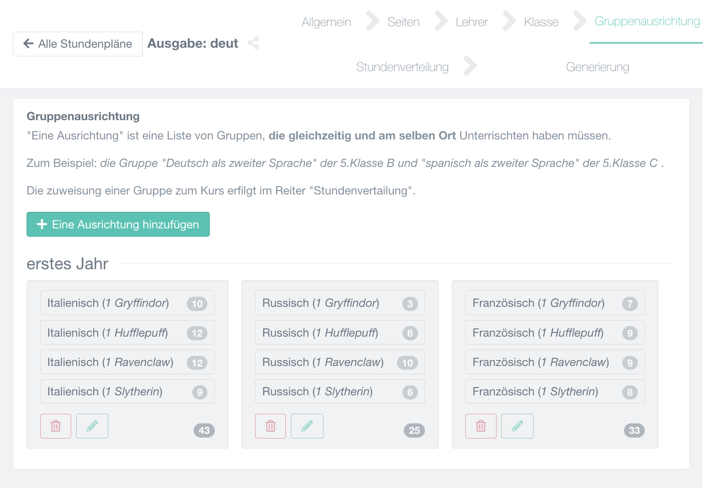Delete the Russisch alignment group

point(270,426)
